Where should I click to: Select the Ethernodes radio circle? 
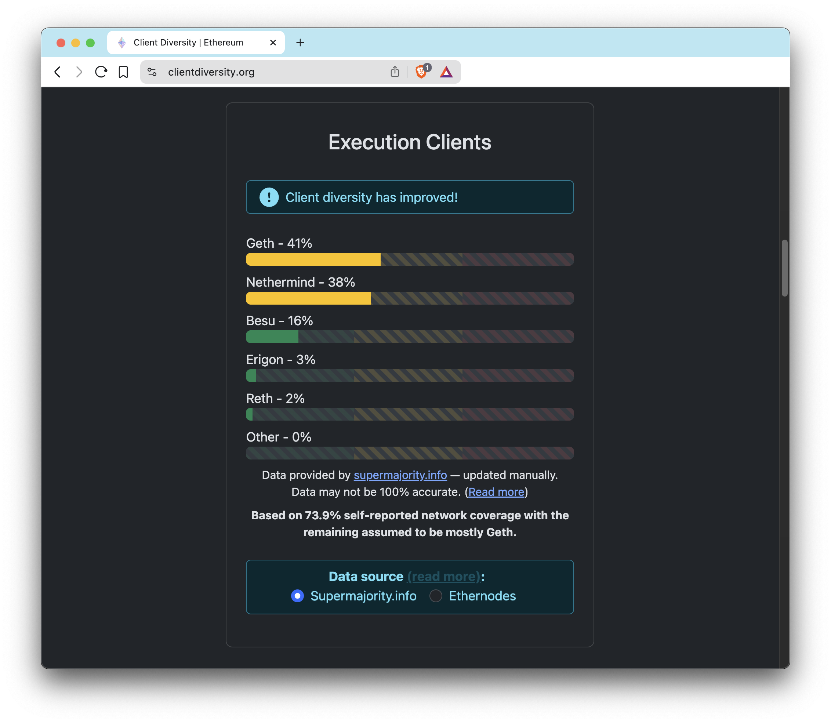436,596
